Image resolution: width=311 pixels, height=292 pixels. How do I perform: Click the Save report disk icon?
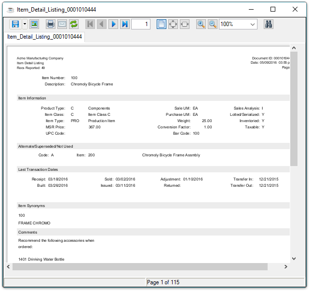click(x=15, y=24)
